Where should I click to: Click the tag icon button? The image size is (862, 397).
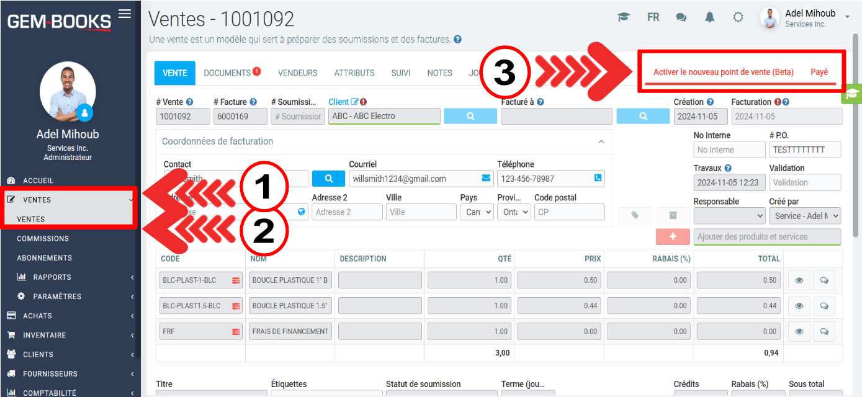[x=635, y=216]
